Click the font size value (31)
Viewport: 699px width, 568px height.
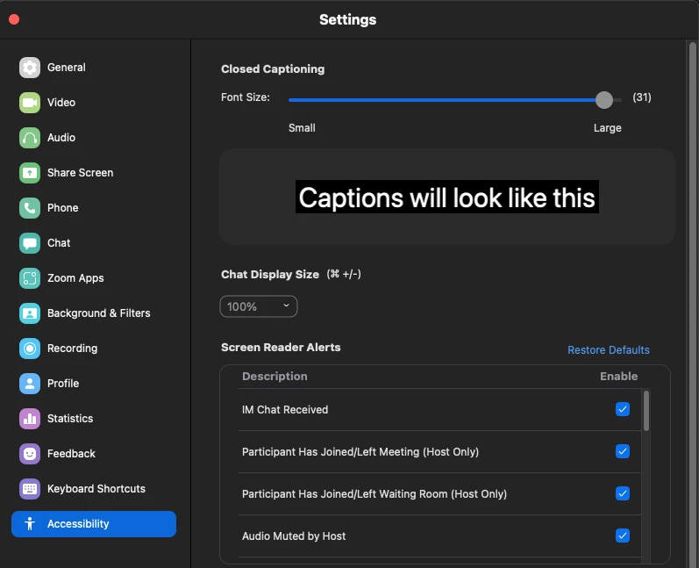[x=642, y=97]
